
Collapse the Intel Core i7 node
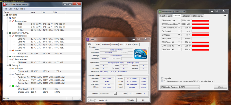[8, 33]
